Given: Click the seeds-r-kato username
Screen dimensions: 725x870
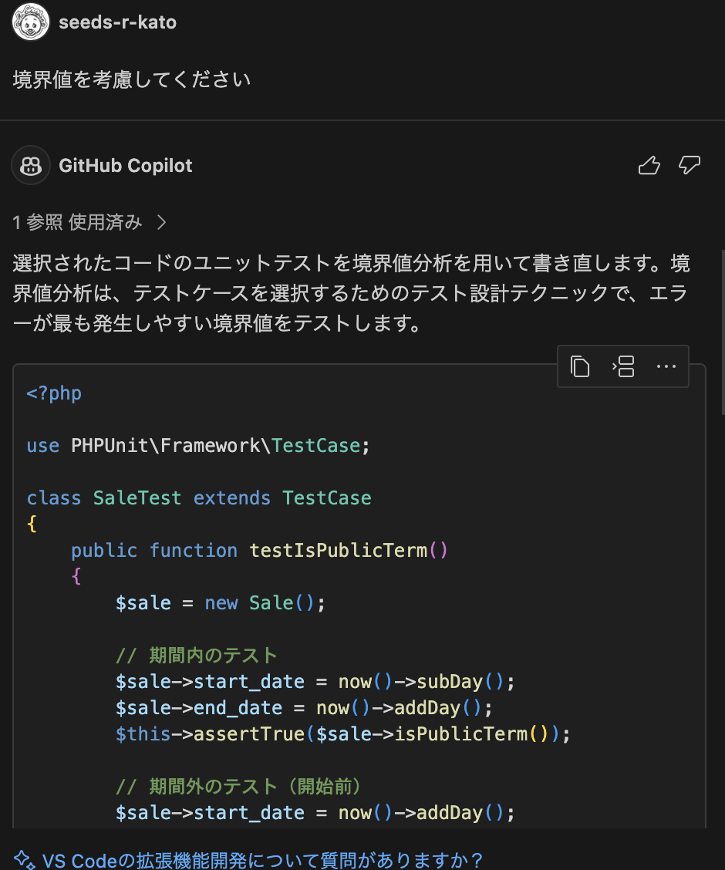Looking at the screenshot, I should tap(117, 22).
